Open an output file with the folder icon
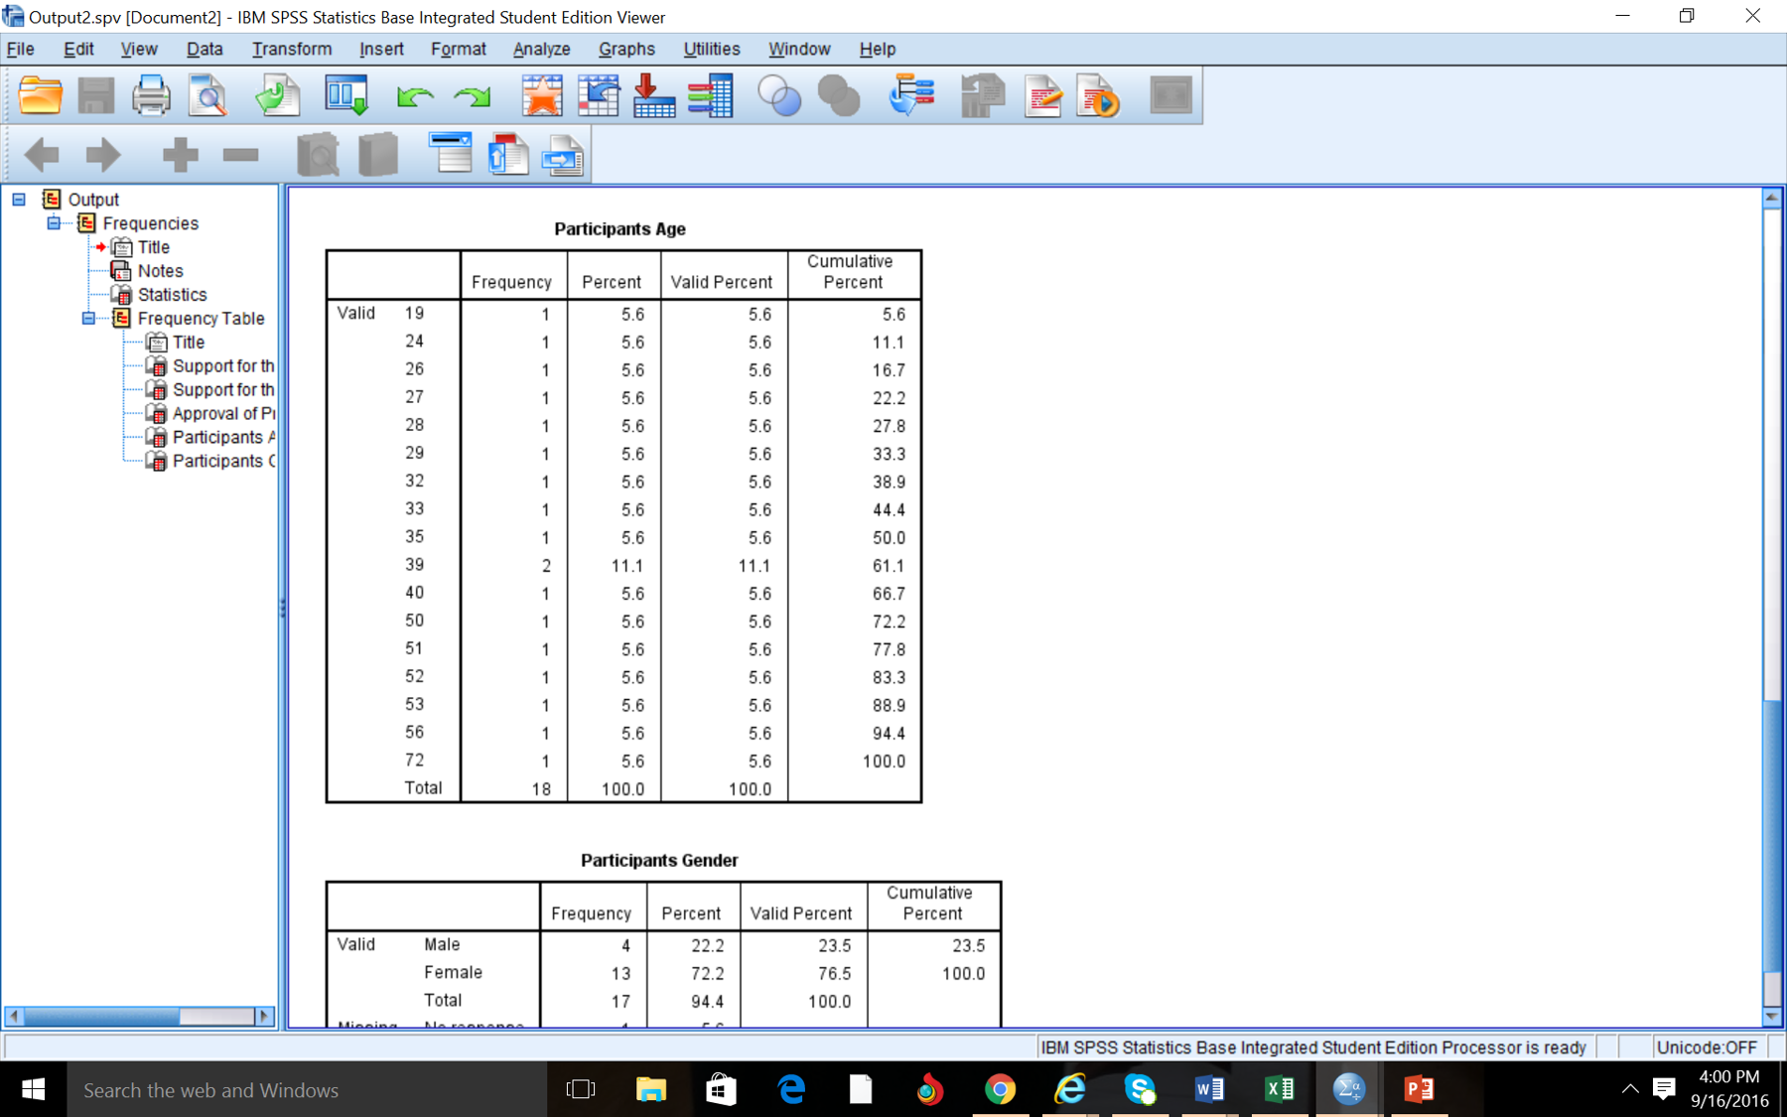1787x1117 pixels. point(40,95)
